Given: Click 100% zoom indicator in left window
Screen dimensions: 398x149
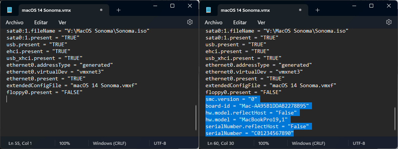Looking at the screenshot, I should tap(64, 143).
